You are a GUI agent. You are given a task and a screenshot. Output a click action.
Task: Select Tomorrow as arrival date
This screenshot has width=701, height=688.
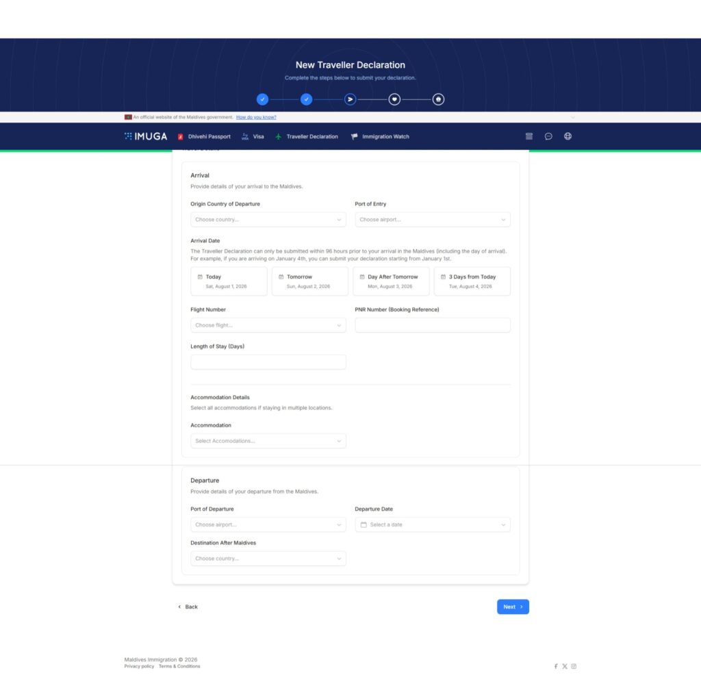click(x=310, y=281)
